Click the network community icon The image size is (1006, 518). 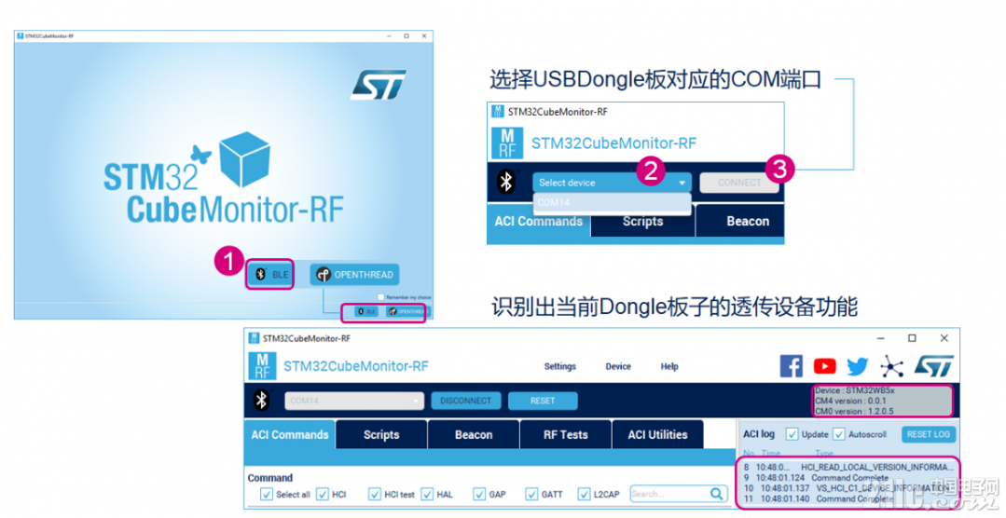pyautogui.click(x=892, y=367)
